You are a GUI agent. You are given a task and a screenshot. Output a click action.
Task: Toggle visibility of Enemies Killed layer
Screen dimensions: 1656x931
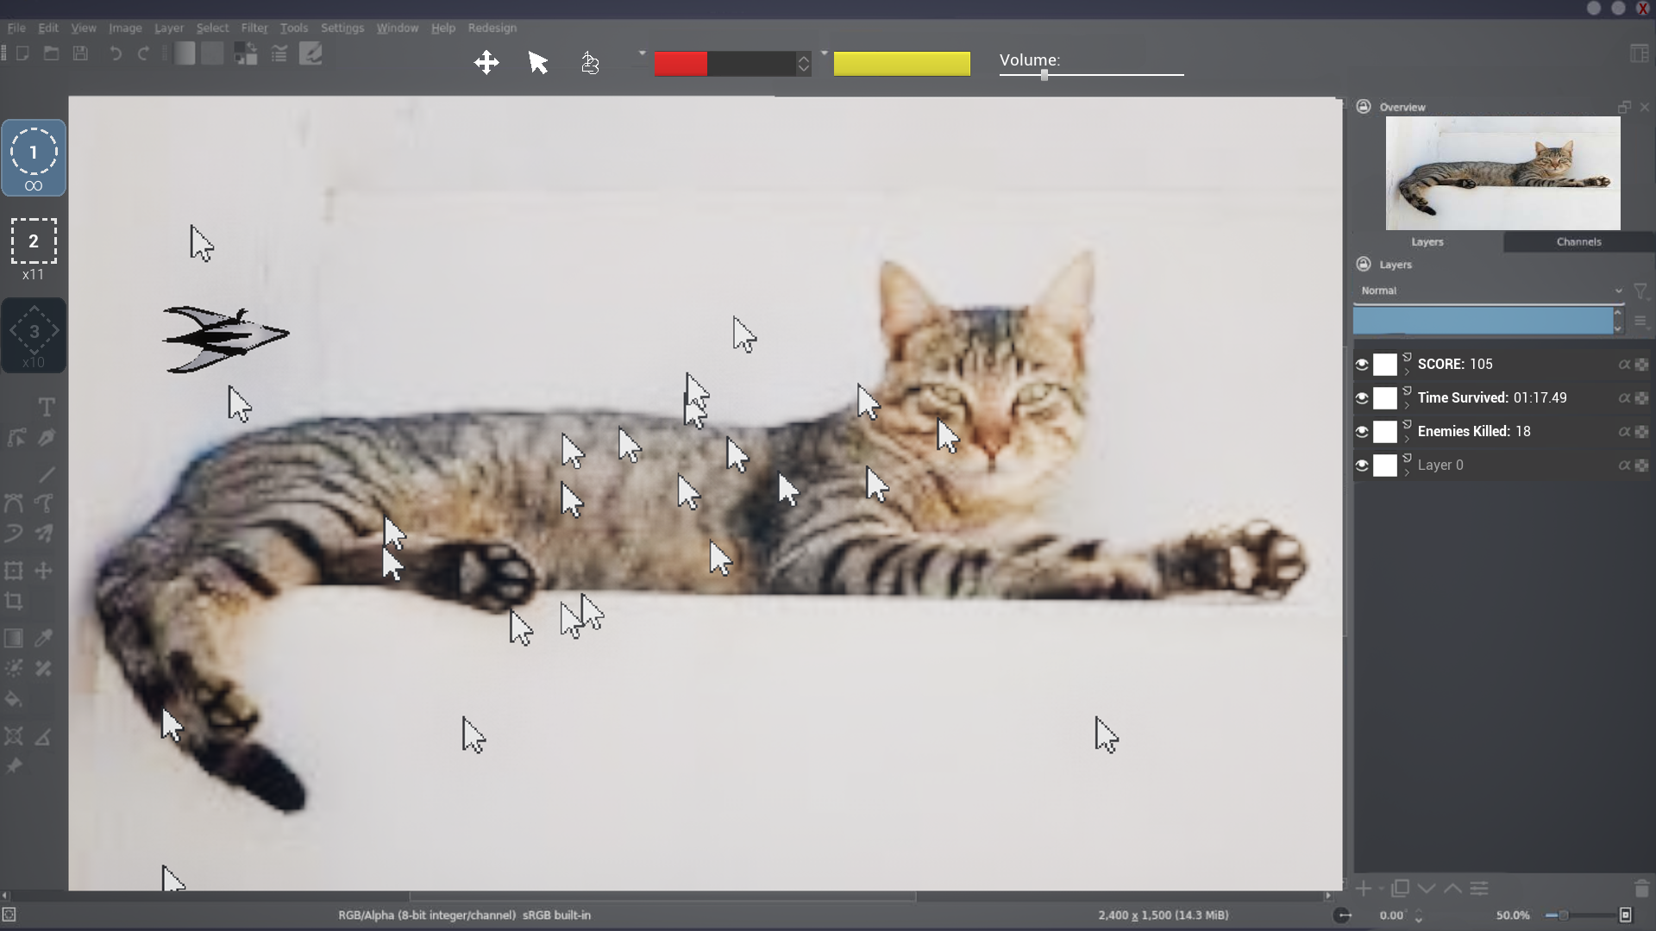pos(1362,432)
